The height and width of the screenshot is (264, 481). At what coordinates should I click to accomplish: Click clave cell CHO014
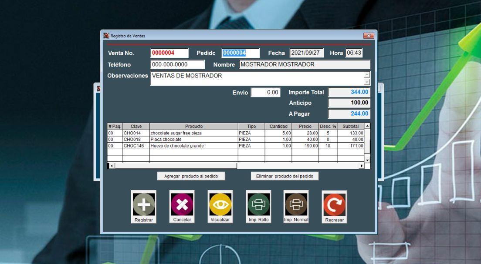point(136,133)
